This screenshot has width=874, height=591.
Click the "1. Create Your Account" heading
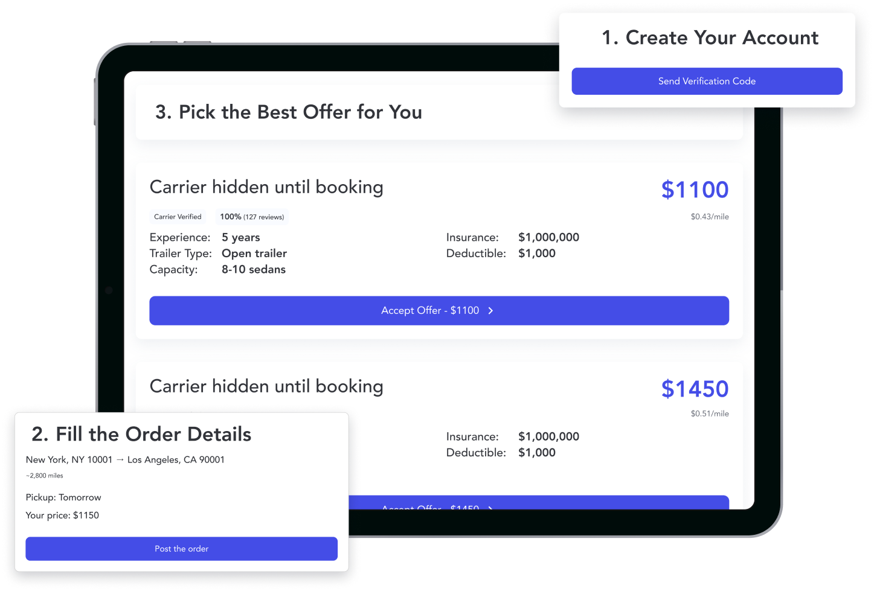click(x=710, y=38)
